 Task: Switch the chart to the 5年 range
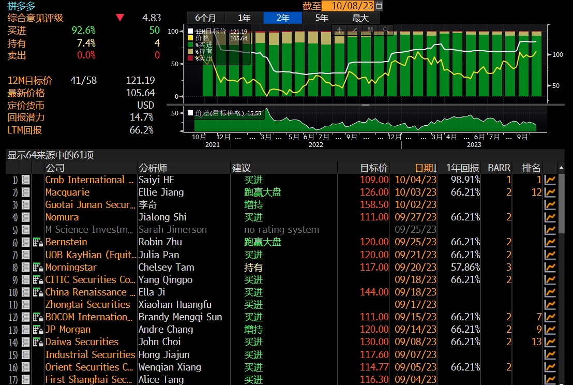[322, 18]
